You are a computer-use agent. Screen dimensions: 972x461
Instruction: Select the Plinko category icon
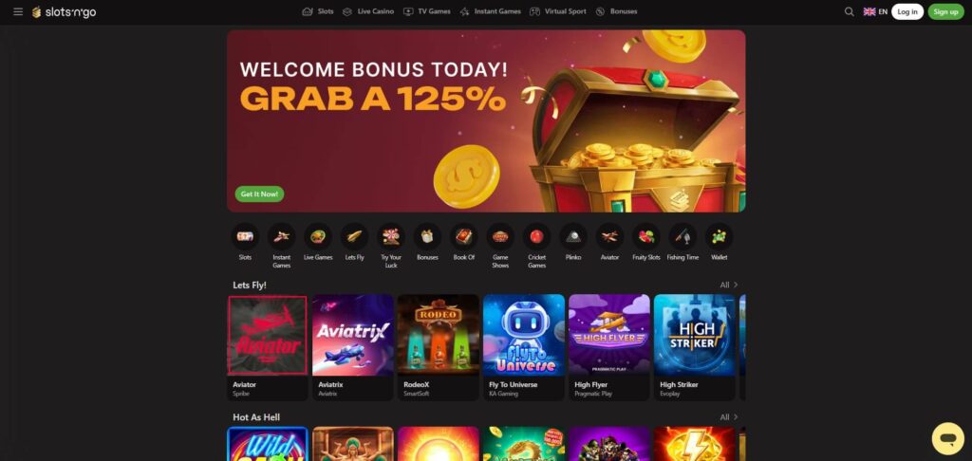[573, 237]
